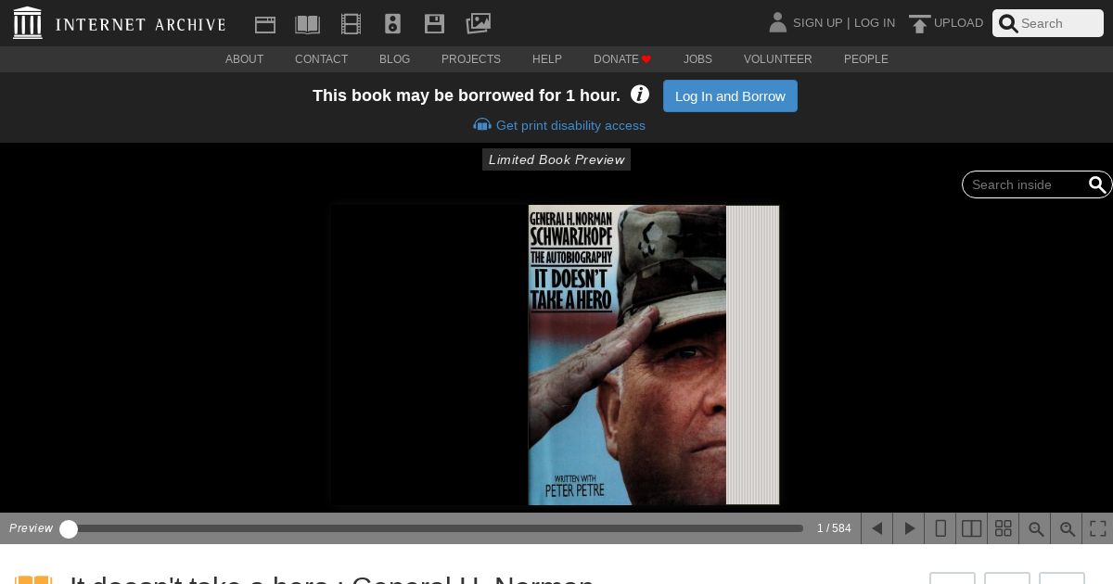Open the Images icon
Viewport: 1113px width, 584px height.
[x=478, y=23]
